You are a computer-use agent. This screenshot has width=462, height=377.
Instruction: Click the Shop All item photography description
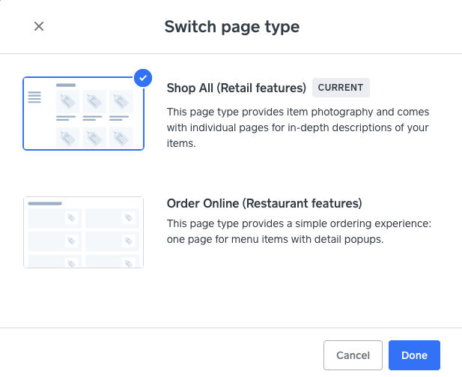(x=297, y=127)
